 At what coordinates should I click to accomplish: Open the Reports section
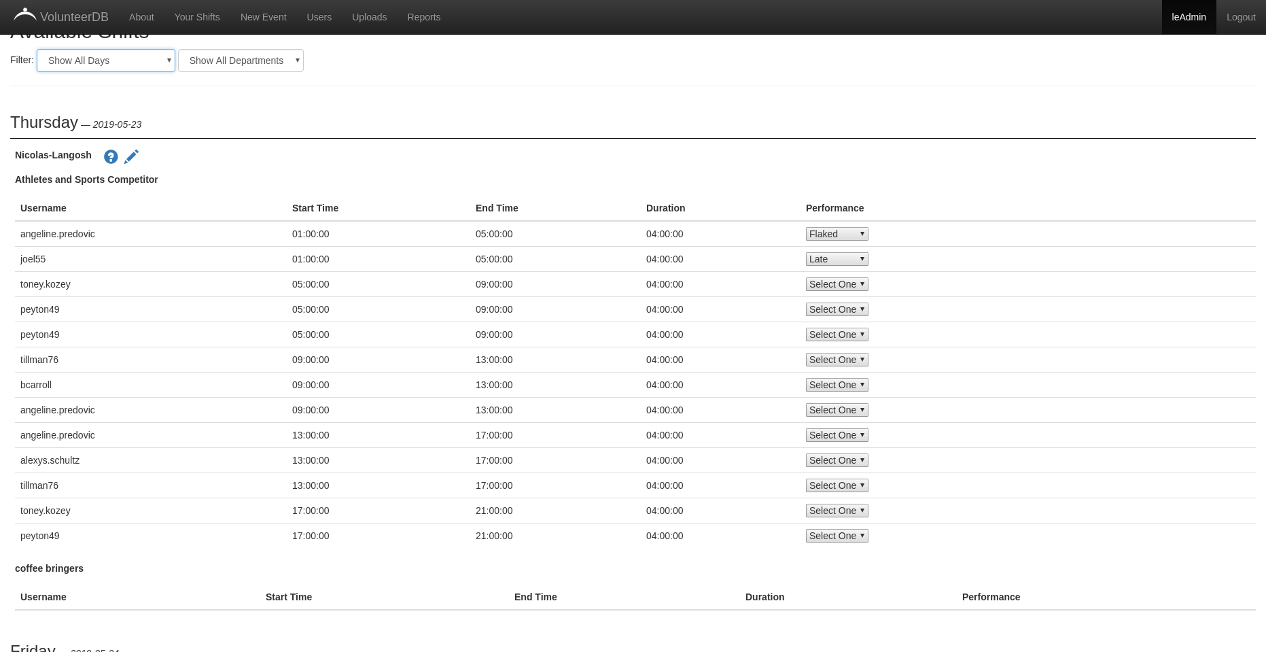(x=423, y=17)
